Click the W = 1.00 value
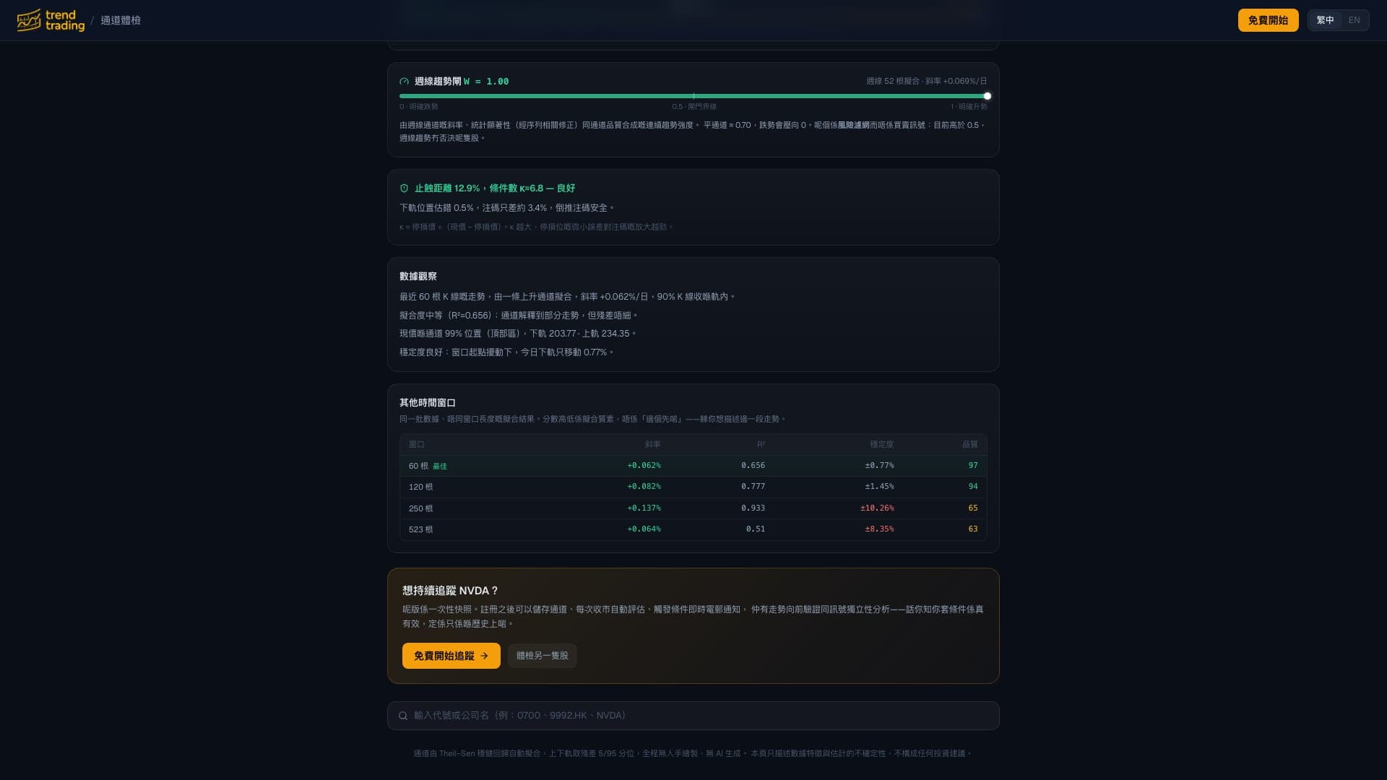Screen dimensions: 1387x780 tap(486, 82)
